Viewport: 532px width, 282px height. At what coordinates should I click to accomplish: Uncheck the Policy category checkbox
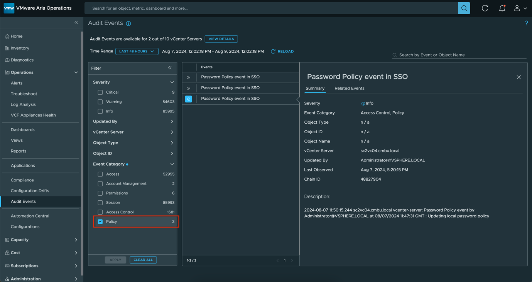tap(100, 222)
